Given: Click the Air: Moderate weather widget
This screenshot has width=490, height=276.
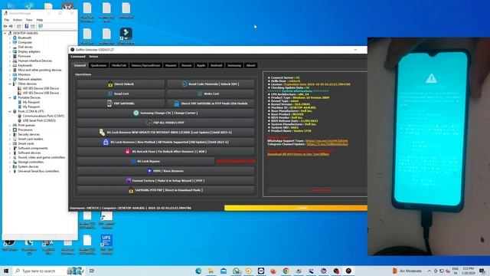Looking at the screenshot, I should 407,271.
